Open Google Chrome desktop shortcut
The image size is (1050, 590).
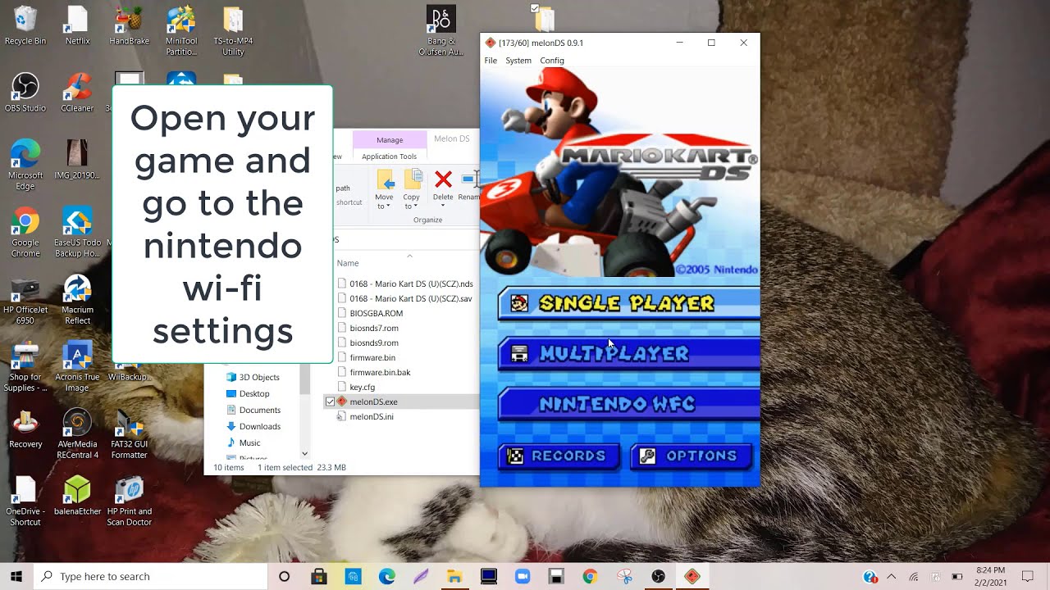click(x=25, y=233)
